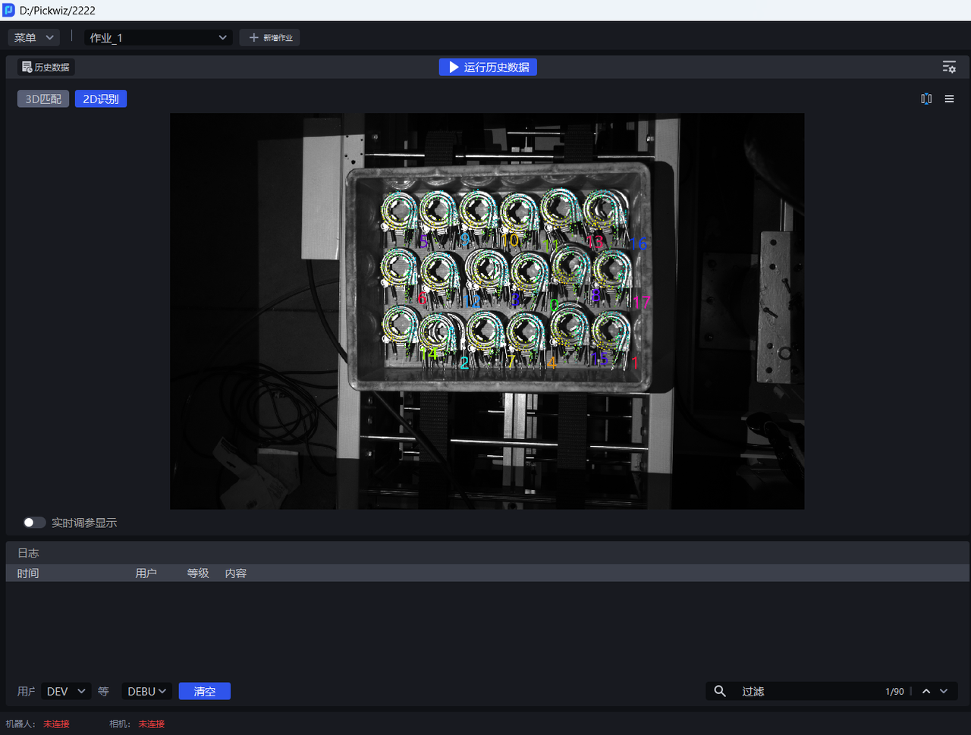The image size is (971, 735).
Task: Open the settings filter icon at top right
Action: click(948, 68)
